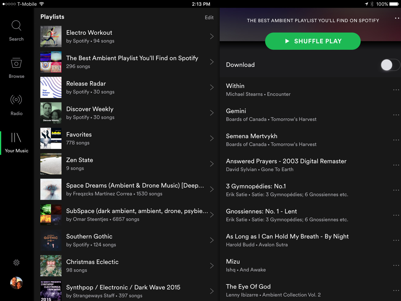Expand Favorites playlist chevron
The height and width of the screenshot is (301, 401).
coord(212,138)
